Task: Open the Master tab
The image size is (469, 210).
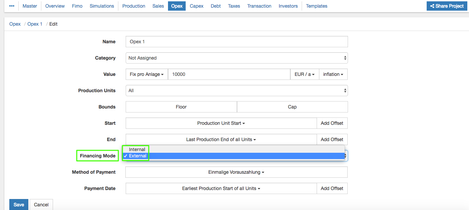Action: pyautogui.click(x=30, y=6)
